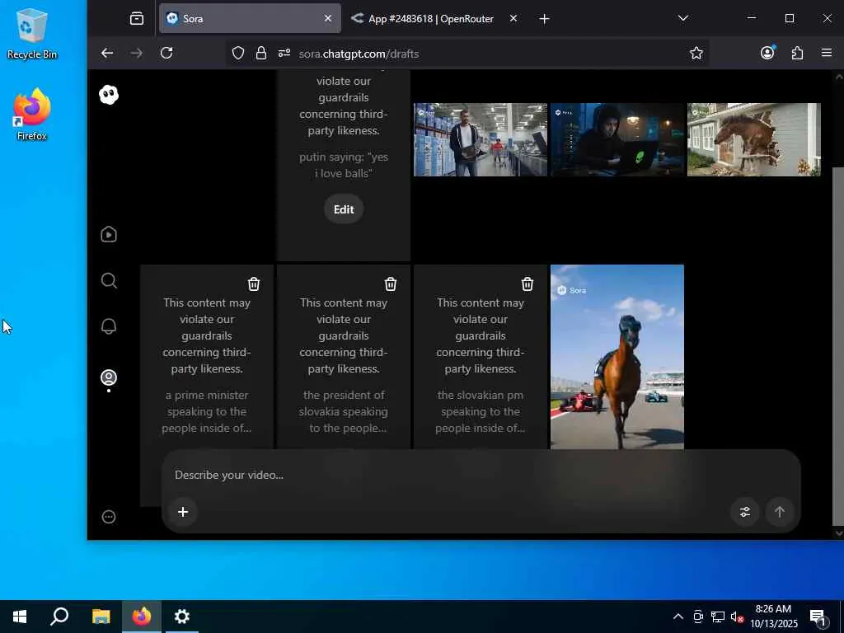This screenshot has height=633, width=844.
Task: Click the submit arrow button in the prompt
Action: (x=779, y=512)
